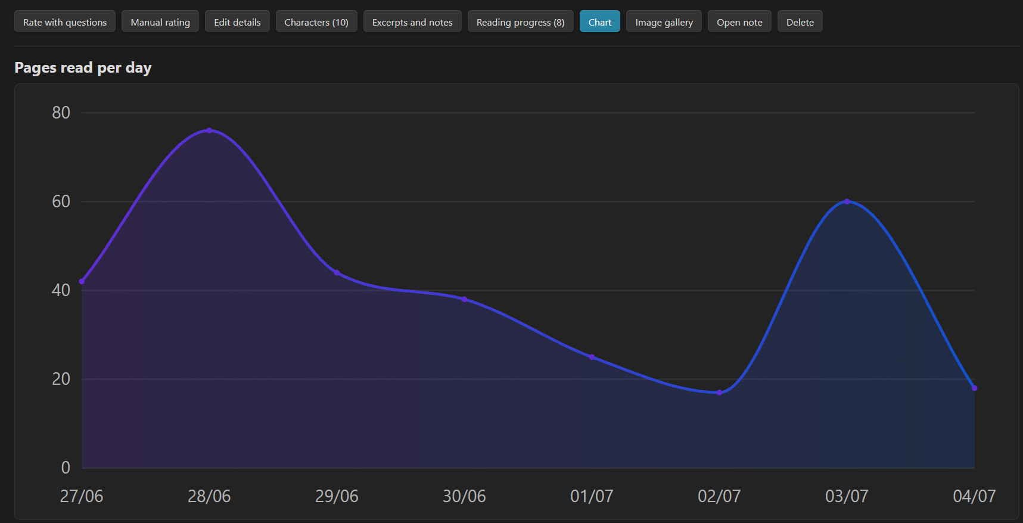
Task: Select the 01/07 data point
Action: pos(592,357)
